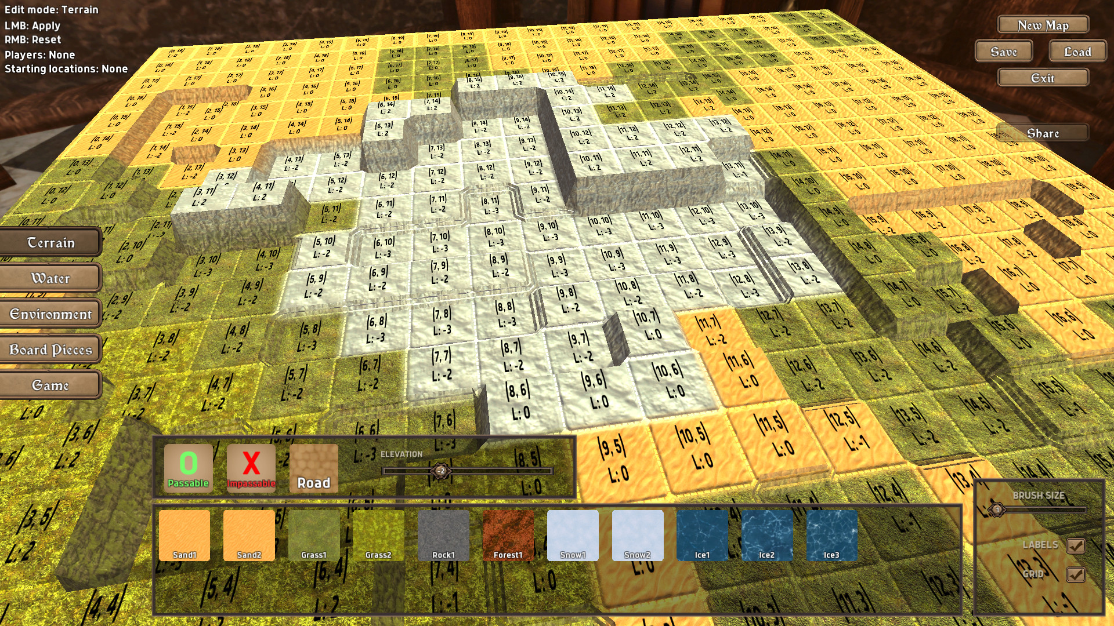
Task: Expand the Board Pieces panel
Action: pyautogui.click(x=50, y=350)
